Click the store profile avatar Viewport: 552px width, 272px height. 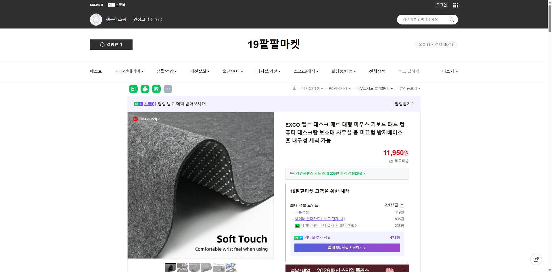[x=96, y=19]
